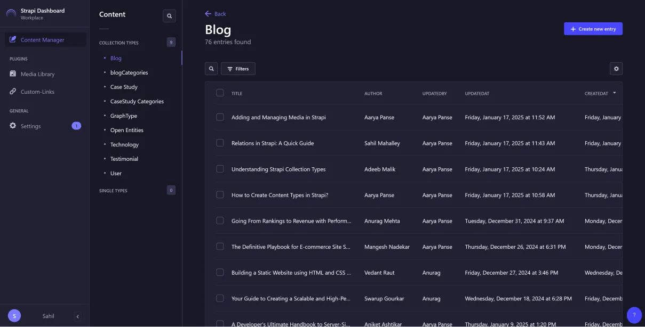Check the Understanding Strapi Collection Types row
Screen dimensions: 645x327
coord(220,169)
